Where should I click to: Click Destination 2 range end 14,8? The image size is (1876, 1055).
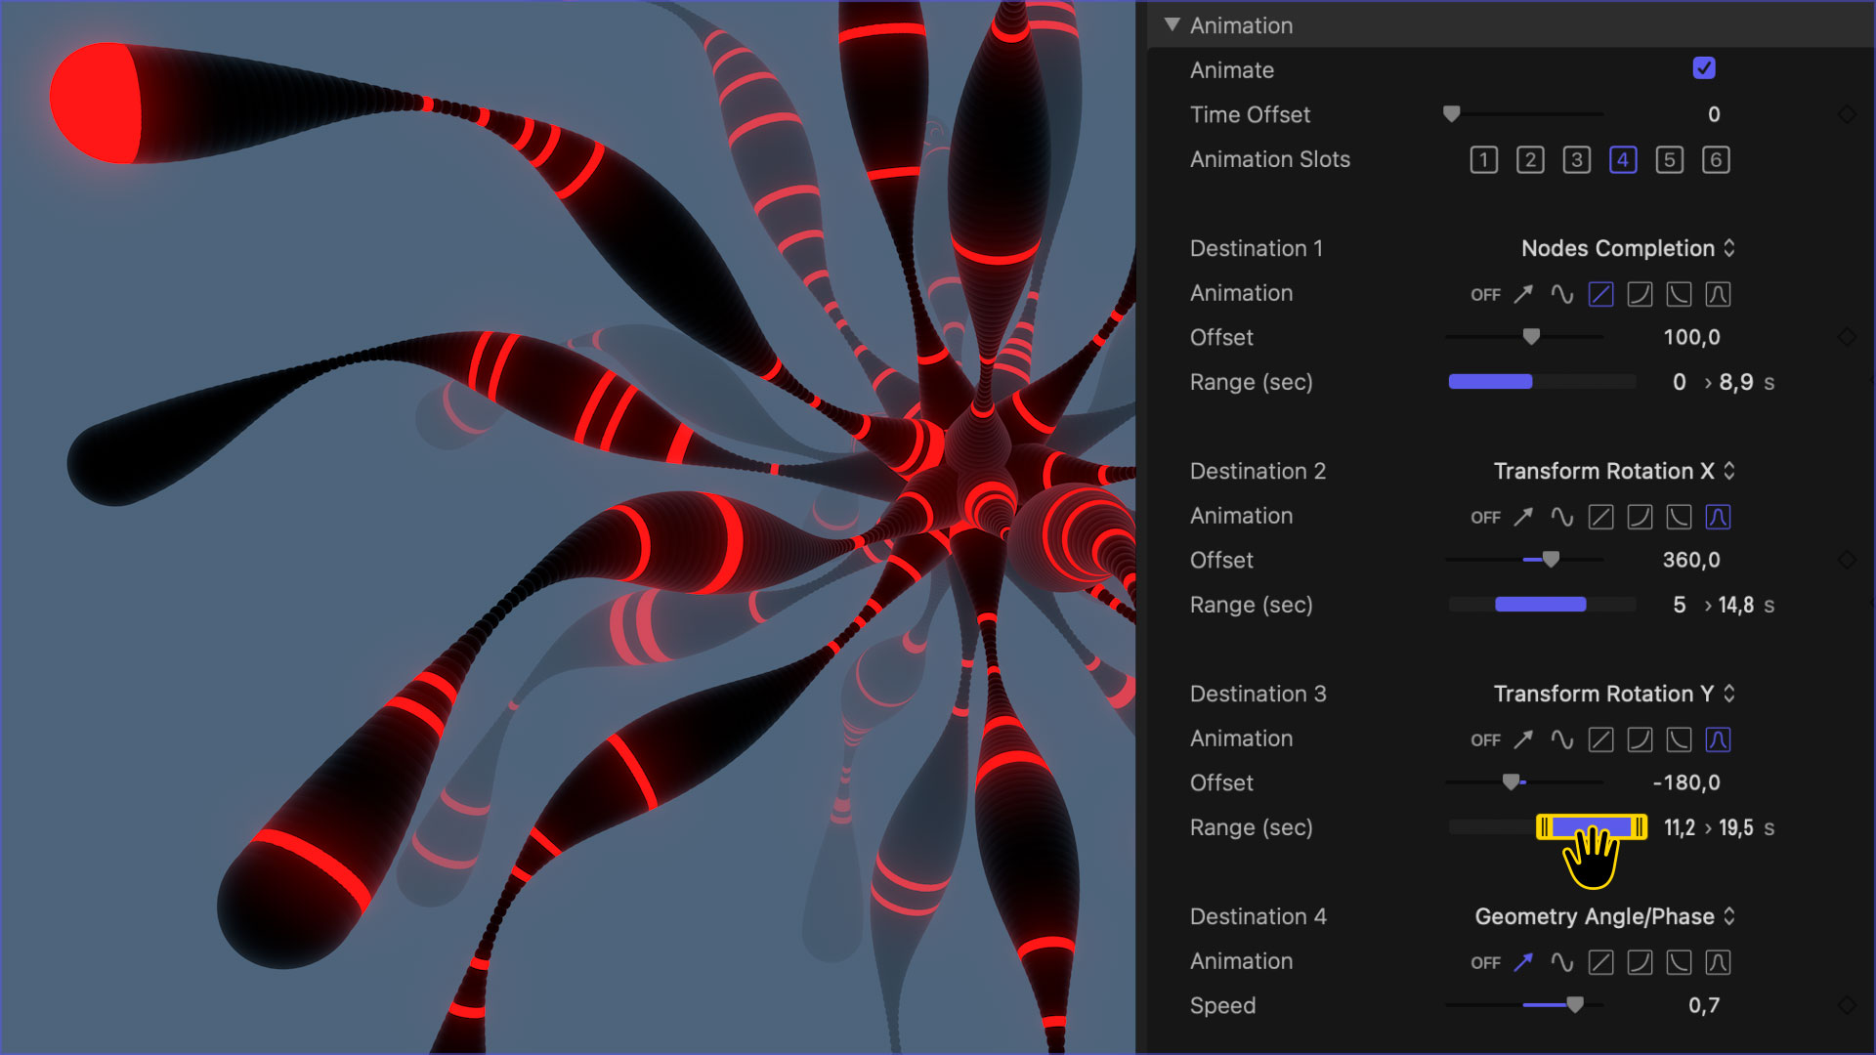coord(1735,605)
